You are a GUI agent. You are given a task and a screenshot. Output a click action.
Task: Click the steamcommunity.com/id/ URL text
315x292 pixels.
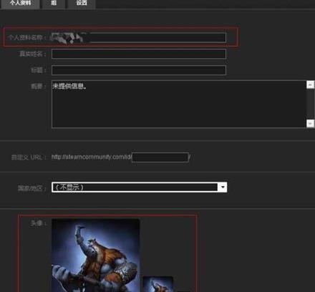[92, 157]
